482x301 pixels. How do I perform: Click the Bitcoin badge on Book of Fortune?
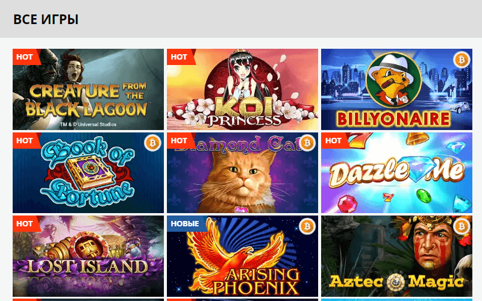click(152, 143)
